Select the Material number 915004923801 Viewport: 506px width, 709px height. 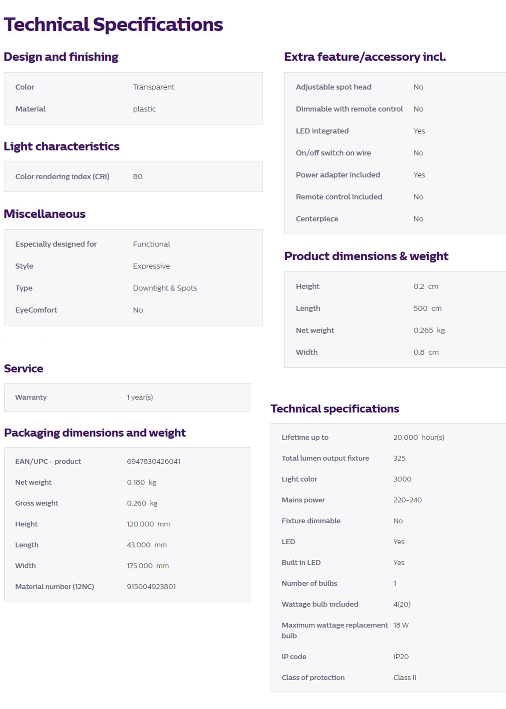(x=151, y=586)
